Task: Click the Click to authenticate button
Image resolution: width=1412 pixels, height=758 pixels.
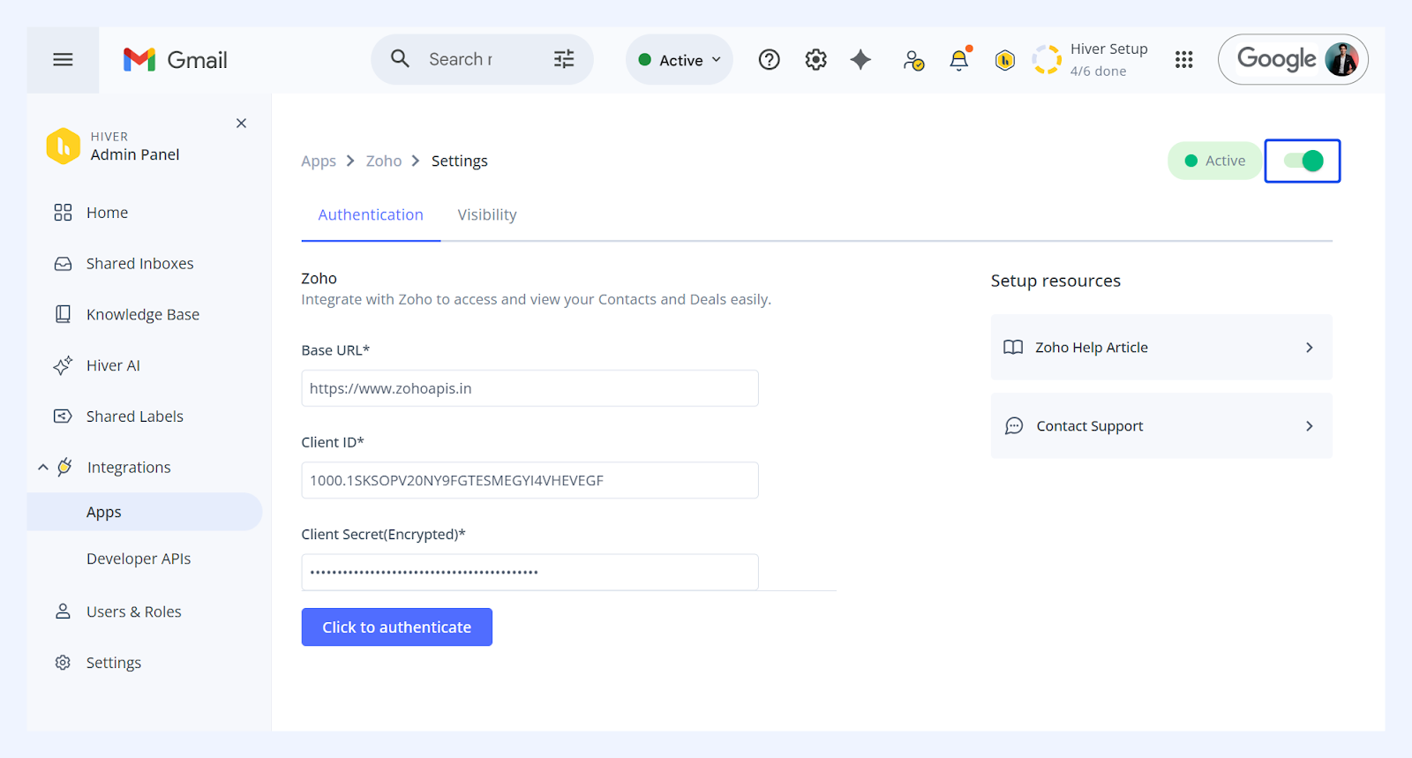Action: 397,627
